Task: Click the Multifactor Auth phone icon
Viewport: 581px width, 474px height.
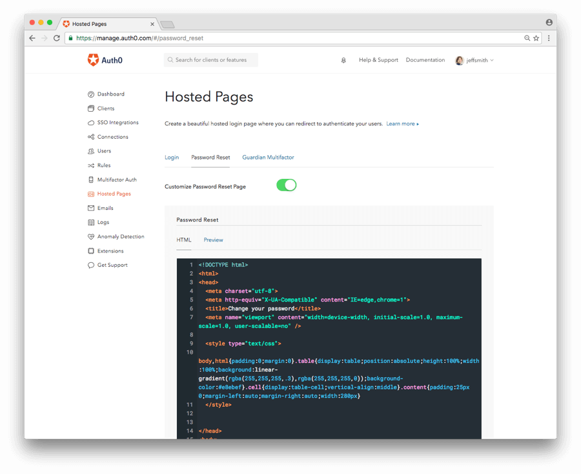Action: [91, 180]
